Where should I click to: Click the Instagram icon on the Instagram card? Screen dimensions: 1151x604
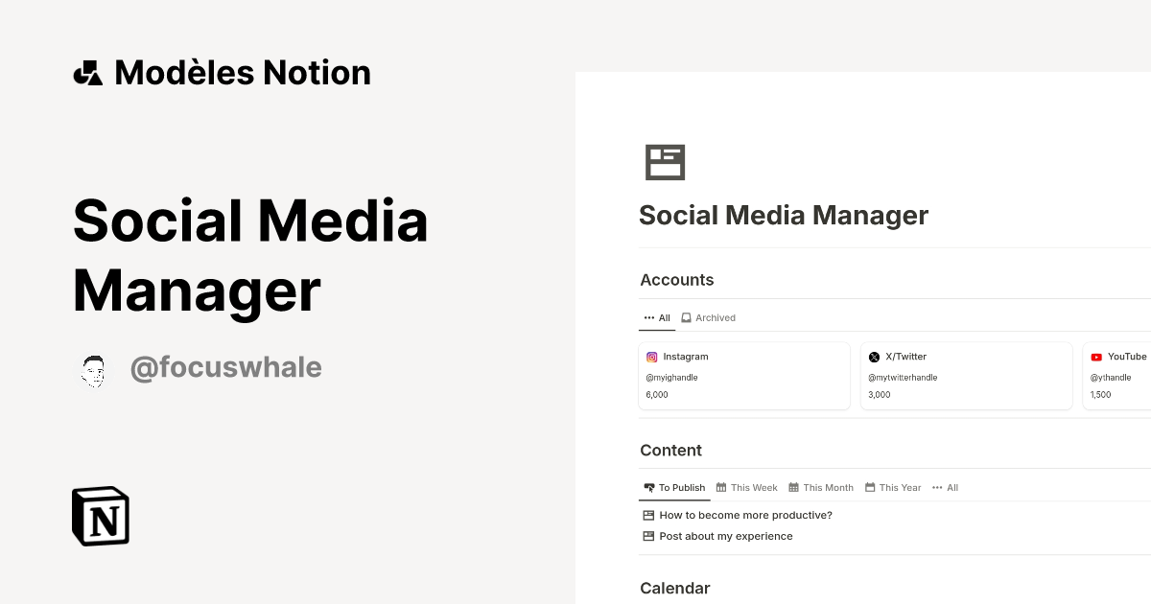pyautogui.click(x=652, y=356)
